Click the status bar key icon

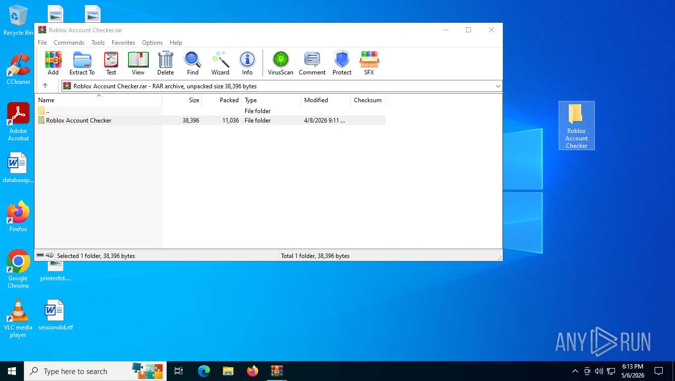tap(50, 255)
